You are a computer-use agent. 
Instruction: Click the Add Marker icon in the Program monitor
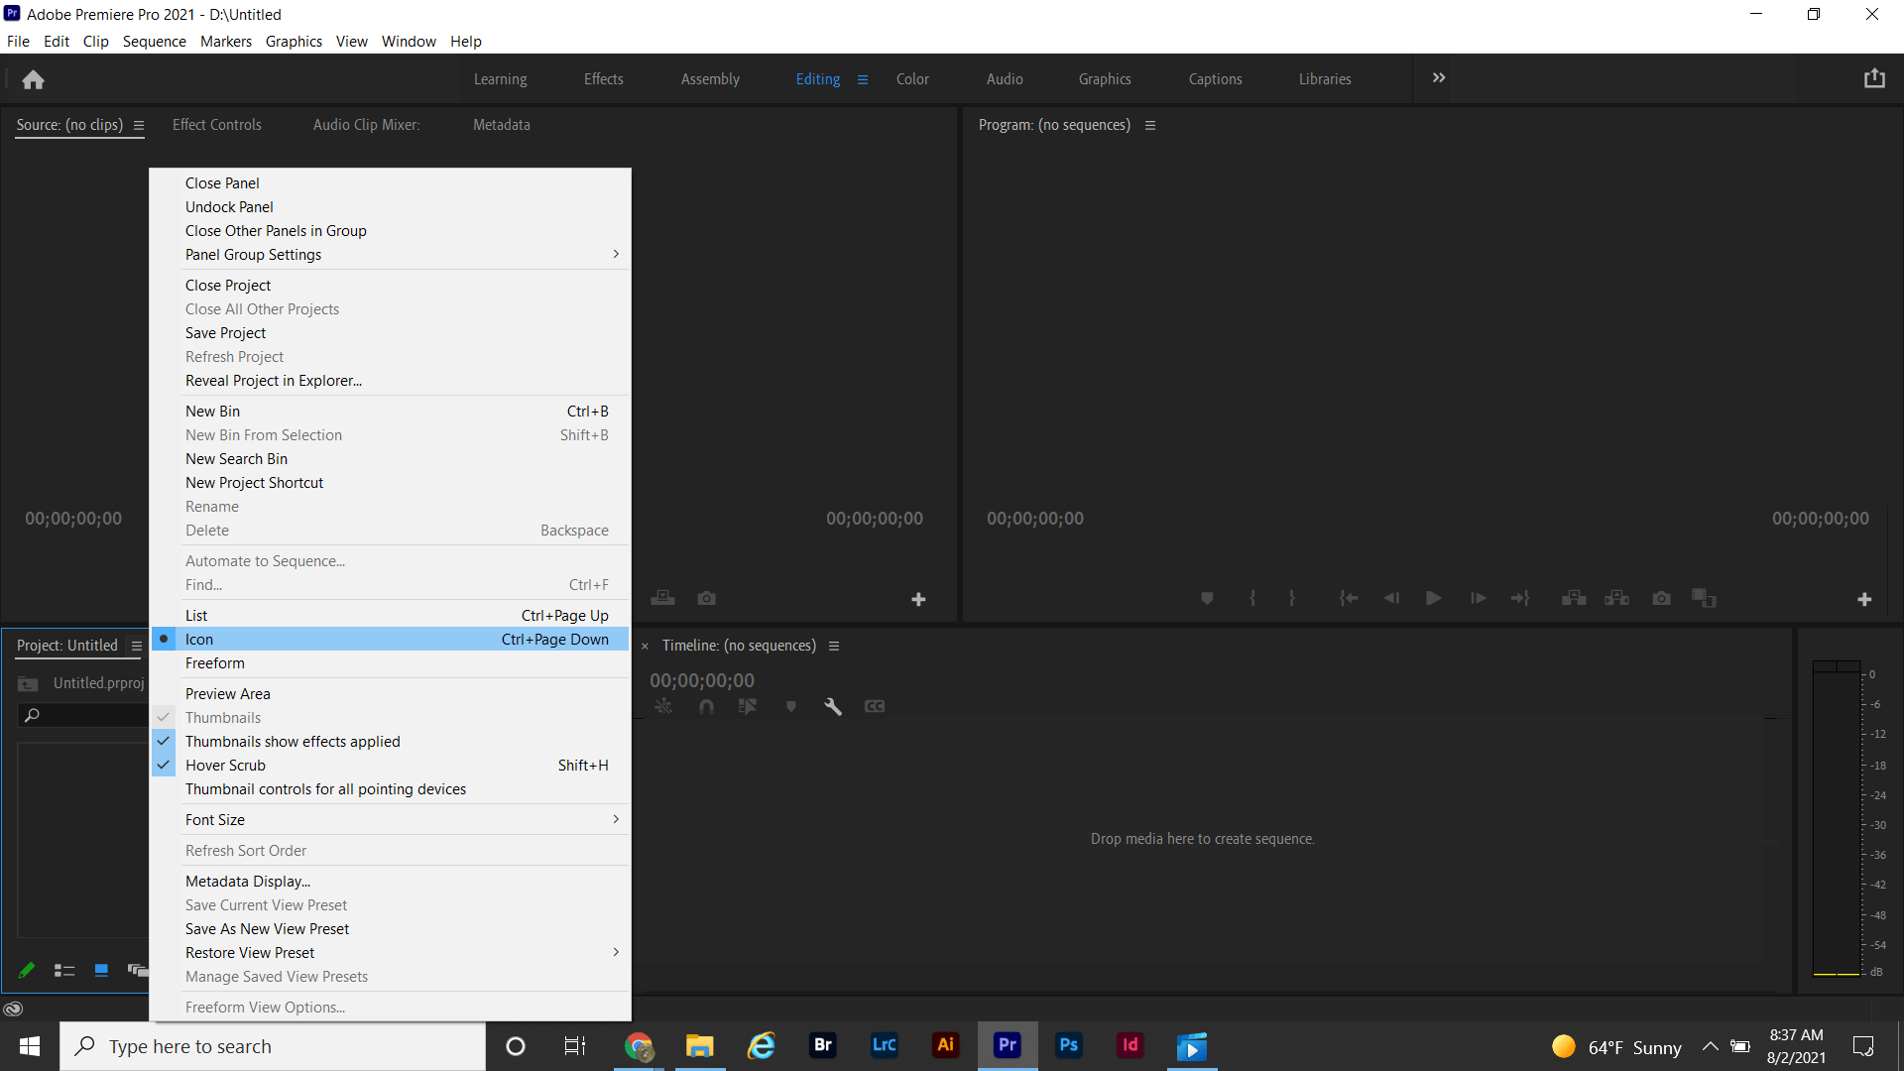[1207, 598]
